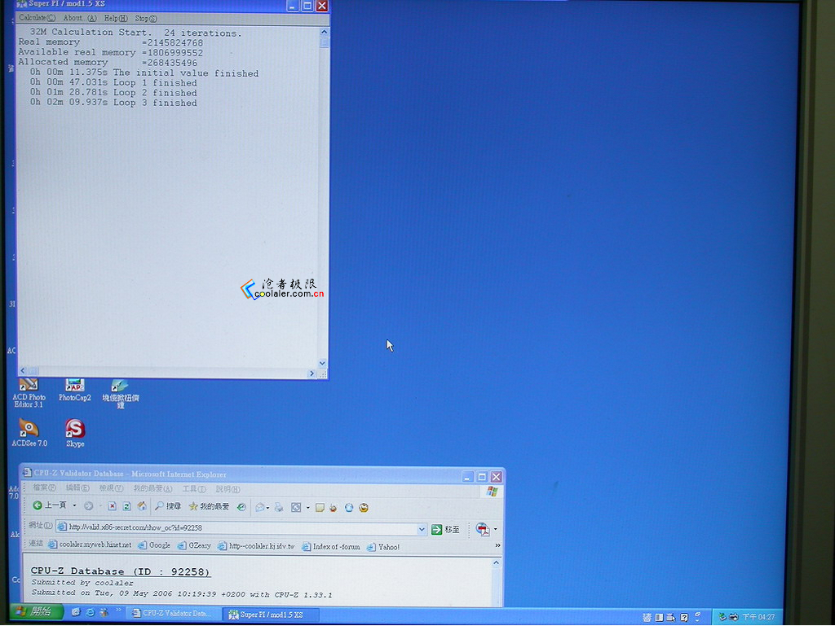The image size is (835, 626).
Task: Select the desktop icon to the right of PhotoCap2
Action: tap(121, 394)
